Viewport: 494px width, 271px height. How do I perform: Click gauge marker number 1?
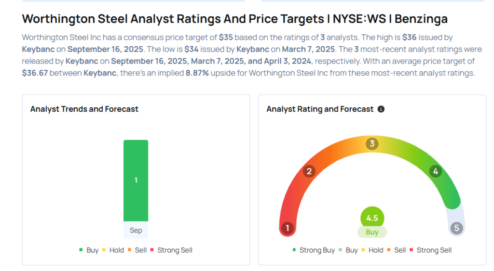coord(288,228)
